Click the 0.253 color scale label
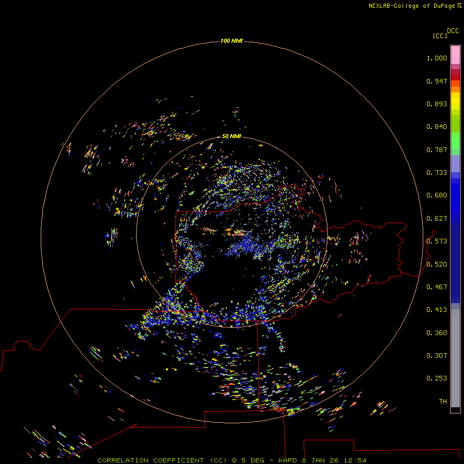The height and width of the screenshot is (464, 464). [x=437, y=378]
